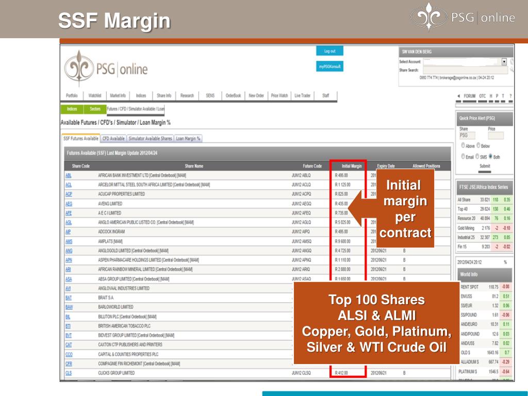Click the share search magnifier icon
The width and height of the screenshot is (528, 396).
click(x=511, y=70)
